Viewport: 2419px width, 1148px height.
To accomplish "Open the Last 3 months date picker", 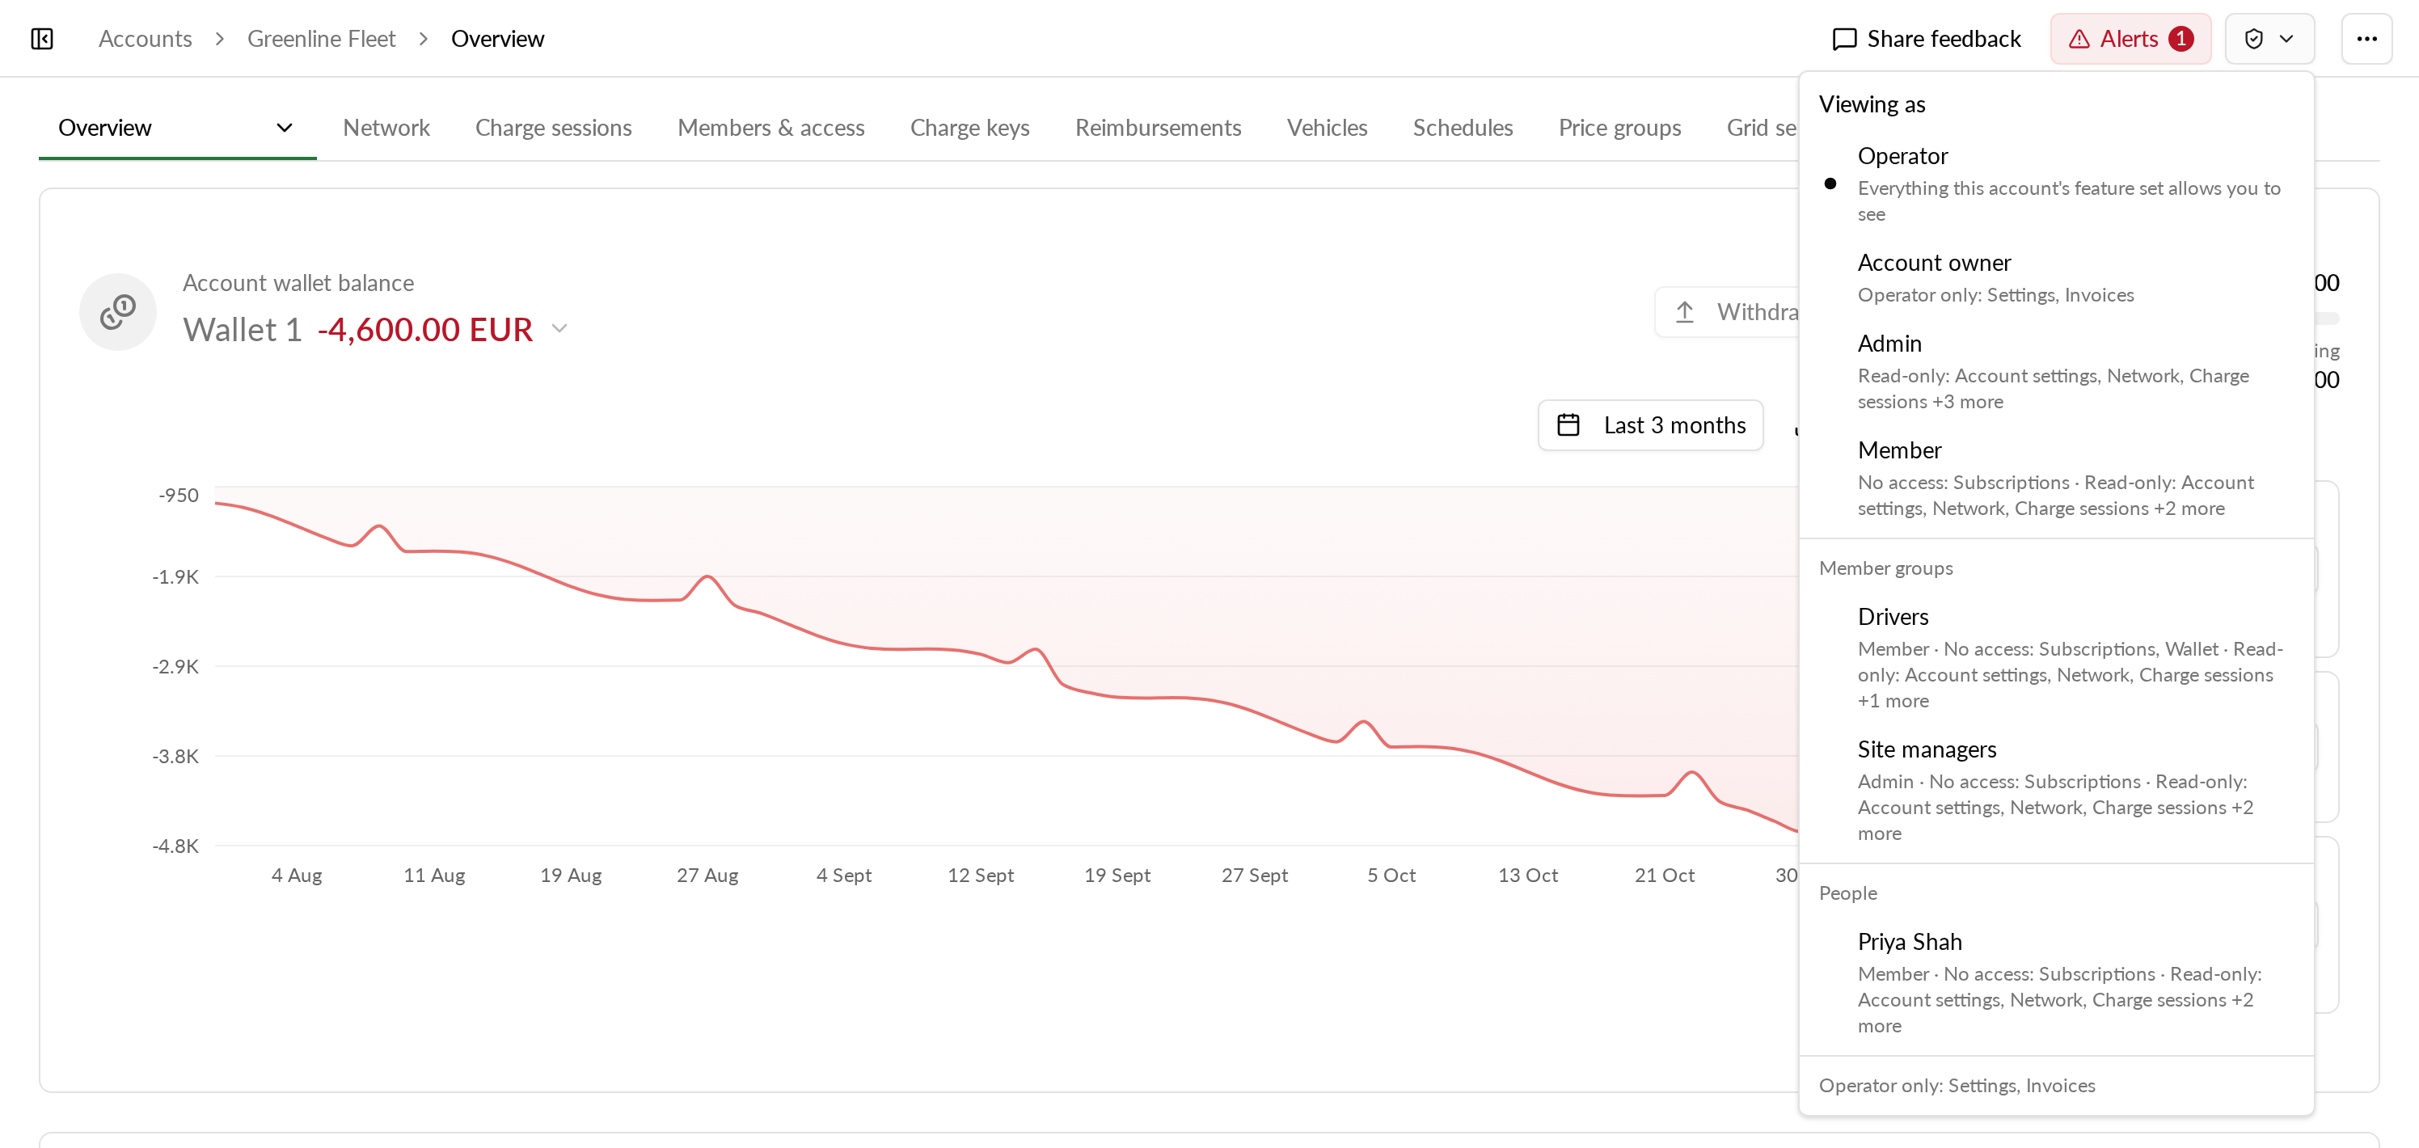I will [x=1650, y=425].
